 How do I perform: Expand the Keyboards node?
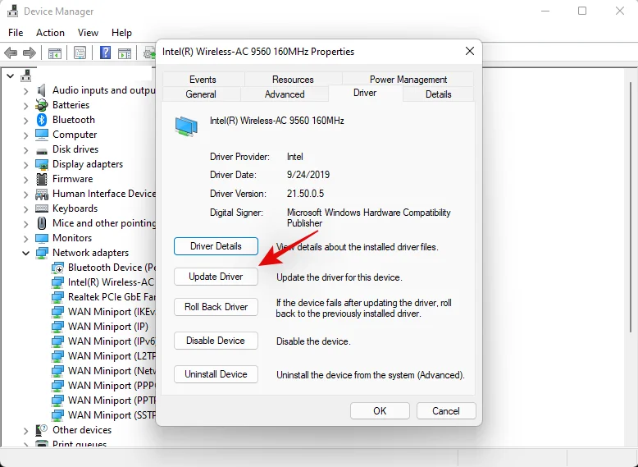[x=26, y=208]
